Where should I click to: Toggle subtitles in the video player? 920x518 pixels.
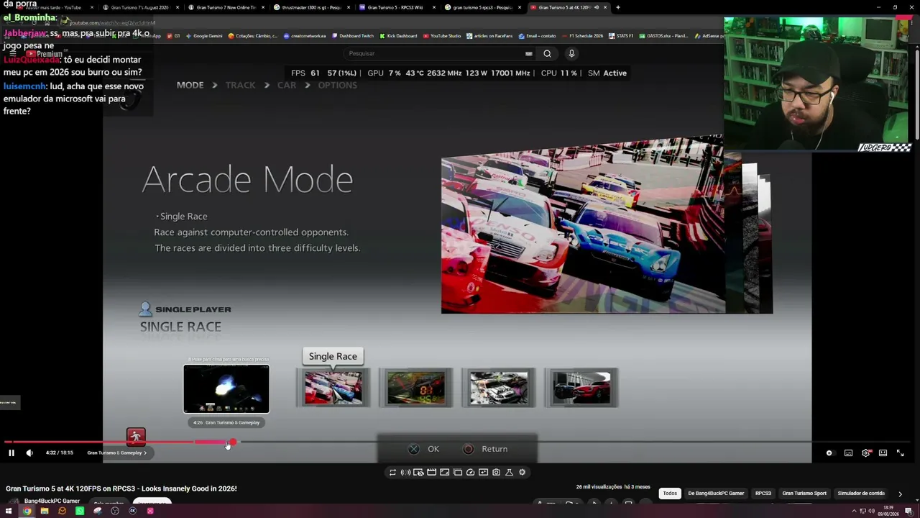(x=848, y=453)
